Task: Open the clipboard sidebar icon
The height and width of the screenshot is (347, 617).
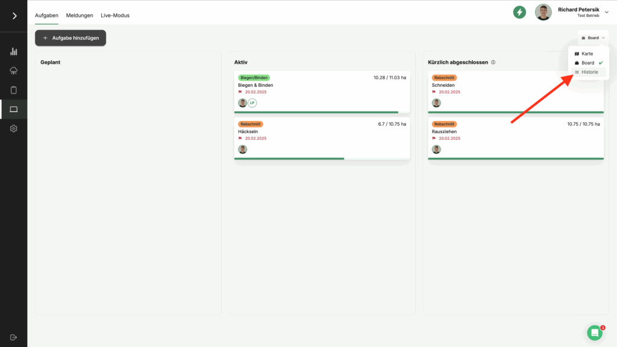Action: (x=14, y=90)
